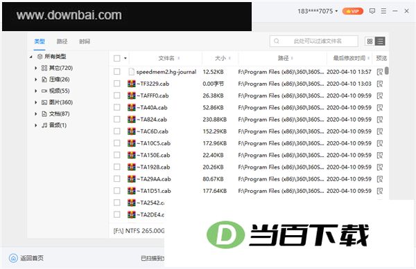Click the home icon beside 返回首页
This screenshot has width=416, height=269.
click(13, 258)
